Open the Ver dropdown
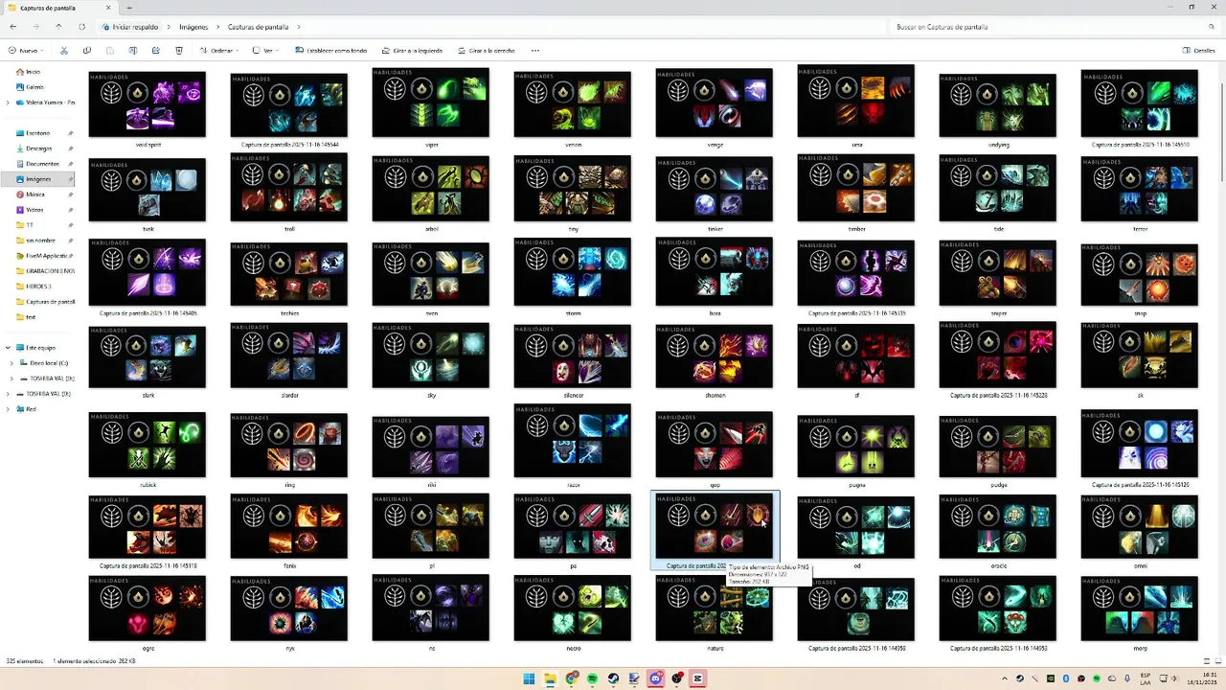The image size is (1226, 690). [x=267, y=51]
